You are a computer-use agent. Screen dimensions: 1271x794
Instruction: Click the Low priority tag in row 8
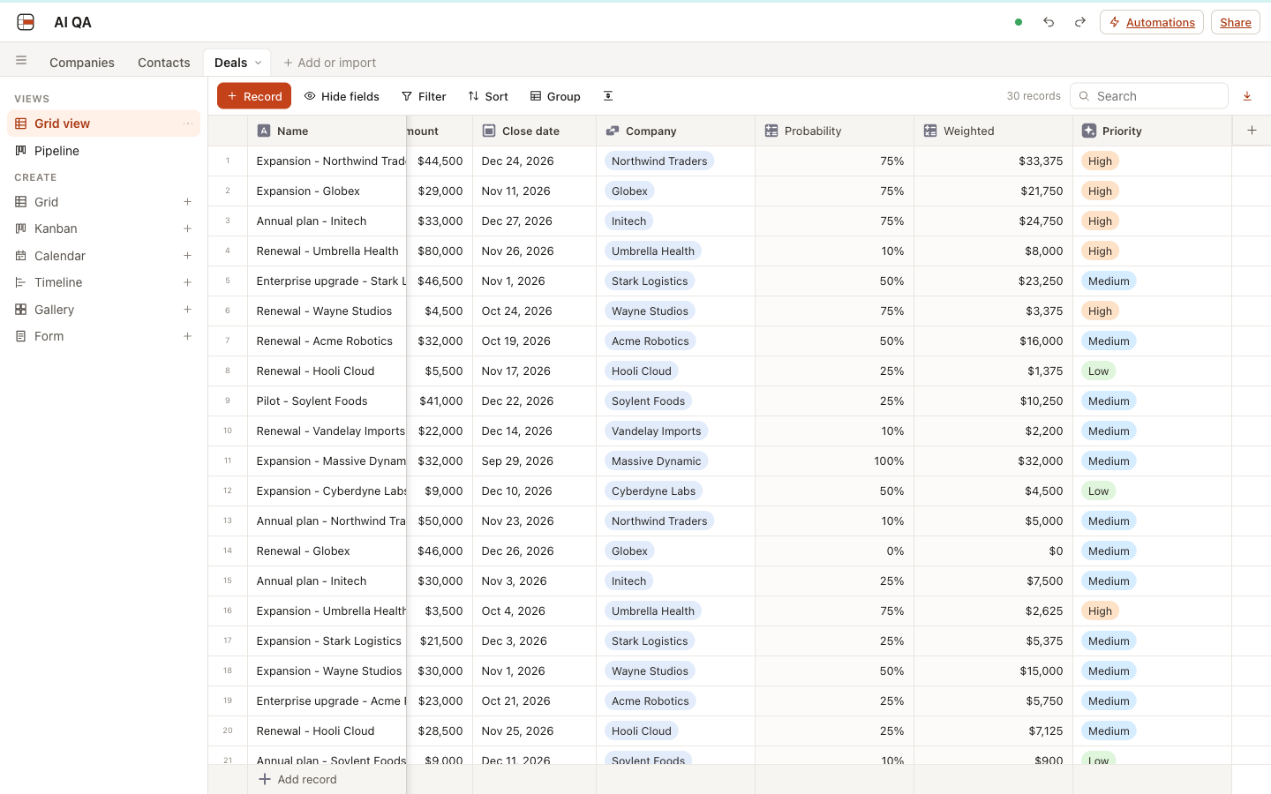(1099, 371)
